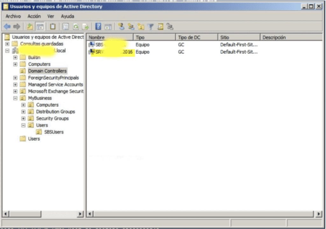Expand the Security Groups node

(x=23, y=118)
